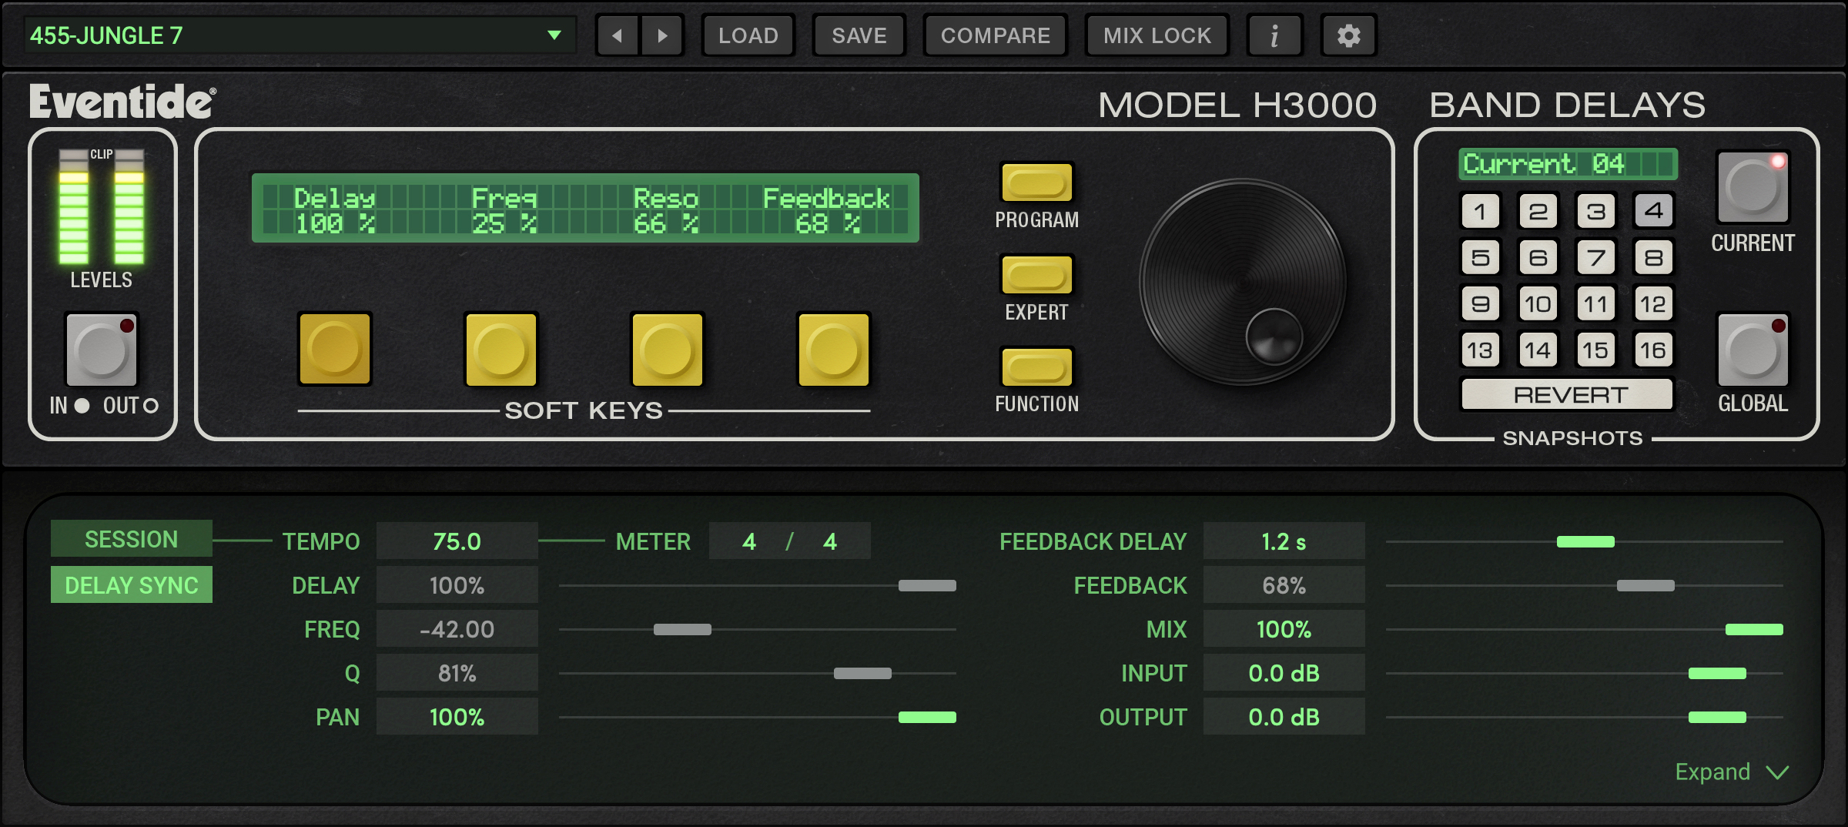The width and height of the screenshot is (1848, 827).
Task: Click the OUTPUT 0.0 dB slider handle
Action: [x=1717, y=717]
